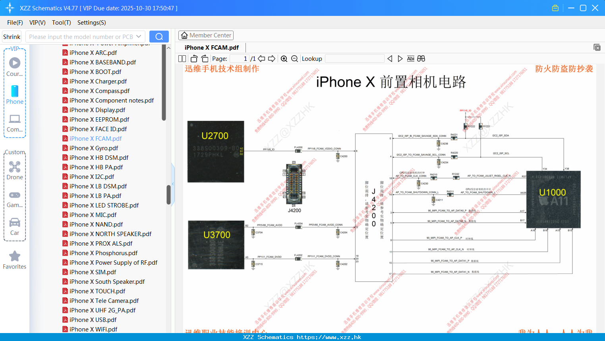Open iPhone X SIM.pdf

point(93,272)
